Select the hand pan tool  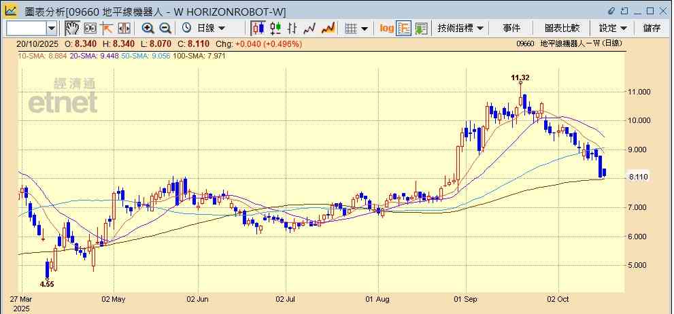click(72, 28)
